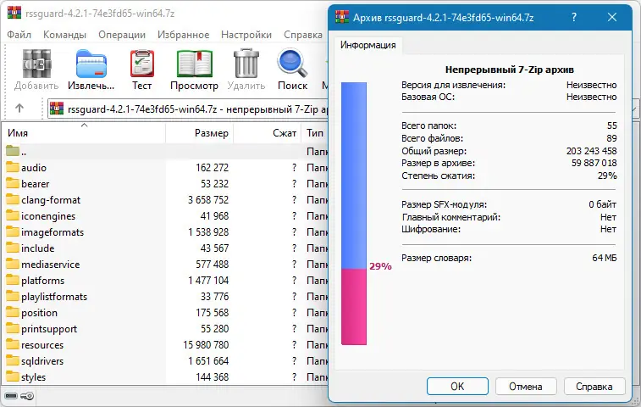Click size value 15 980 780
Image resolution: width=641 pixels, height=407 pixels.
click(206, 345)
